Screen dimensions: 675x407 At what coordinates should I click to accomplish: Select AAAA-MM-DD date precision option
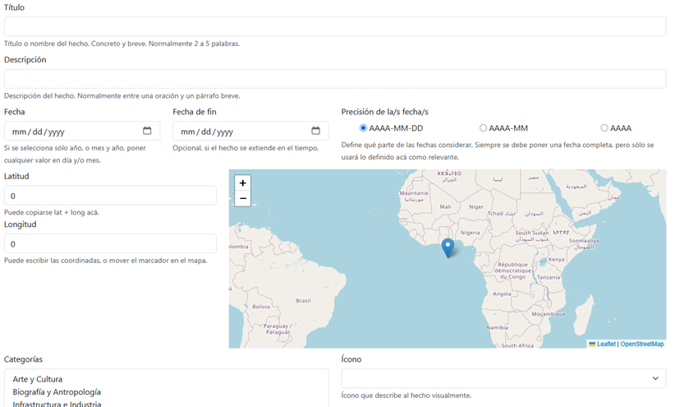[x=364, y=128]
